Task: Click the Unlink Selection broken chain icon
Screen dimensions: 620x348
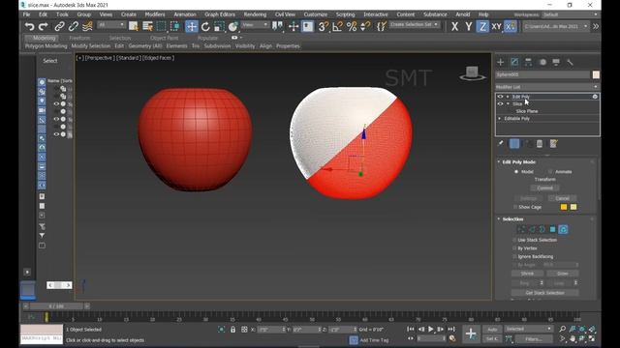Action: click(74, 26)
